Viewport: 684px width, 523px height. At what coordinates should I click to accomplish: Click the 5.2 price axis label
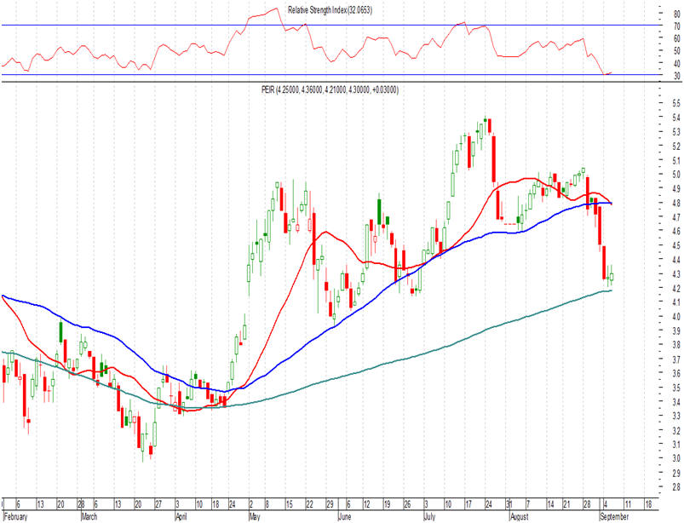click(676, 147)
